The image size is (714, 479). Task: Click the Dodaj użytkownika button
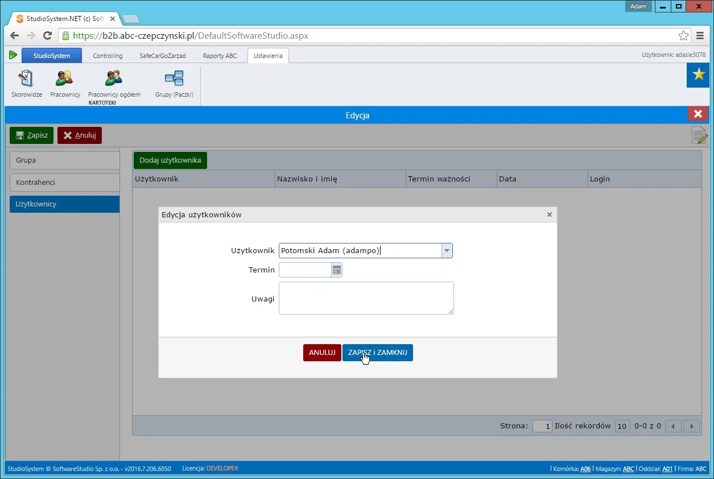tap(170, 160)
